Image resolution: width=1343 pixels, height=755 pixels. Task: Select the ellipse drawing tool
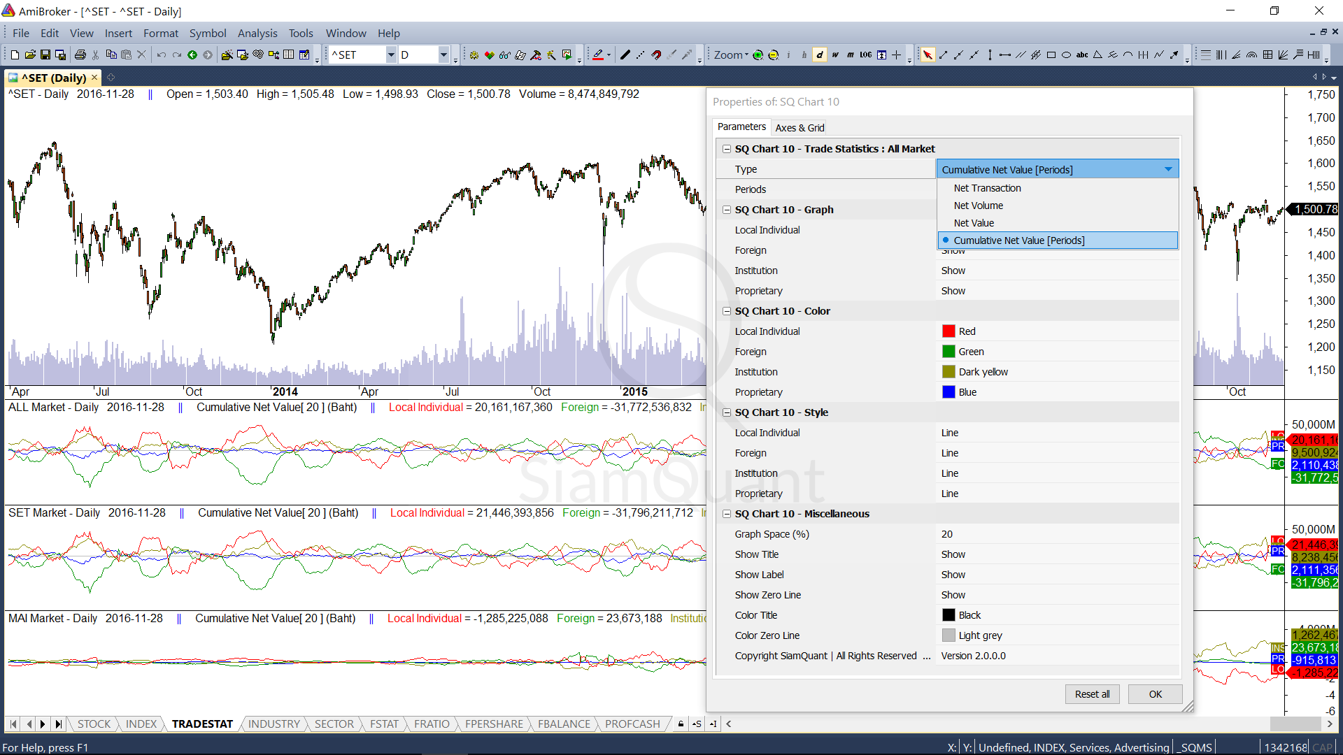pyautogui.click(x=1066, y=55)
